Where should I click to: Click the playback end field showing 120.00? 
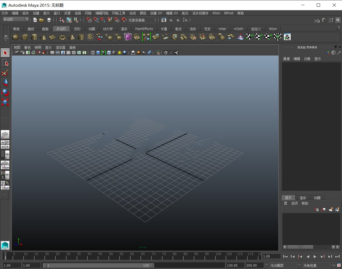click(x=235, y=265)
